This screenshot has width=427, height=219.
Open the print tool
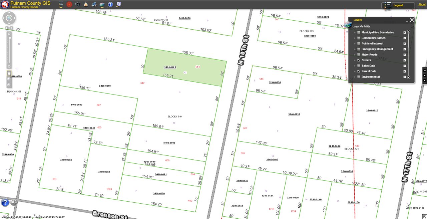click(x=94, y=4)
